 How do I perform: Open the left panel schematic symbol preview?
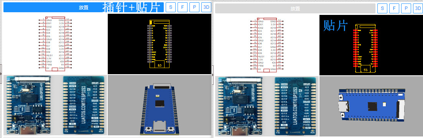(x=55, y=44)
